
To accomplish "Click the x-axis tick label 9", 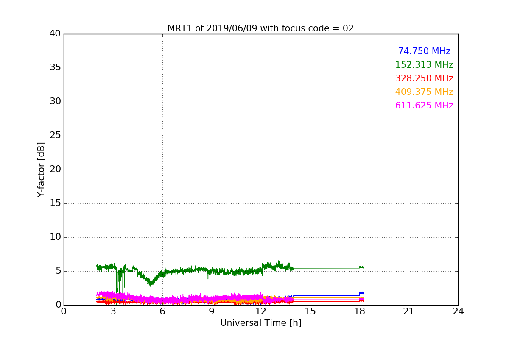I will pos(212,311).
